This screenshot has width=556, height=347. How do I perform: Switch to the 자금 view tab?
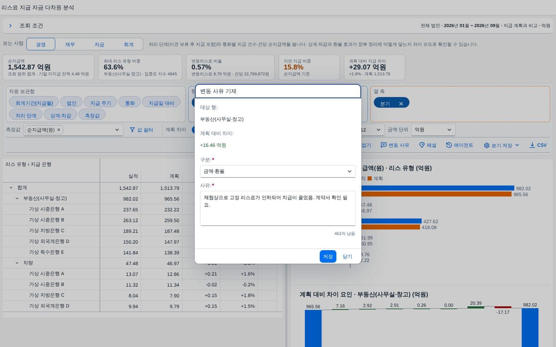coord(99,44)
